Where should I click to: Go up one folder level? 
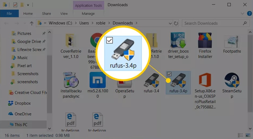[x=31, y=23]
